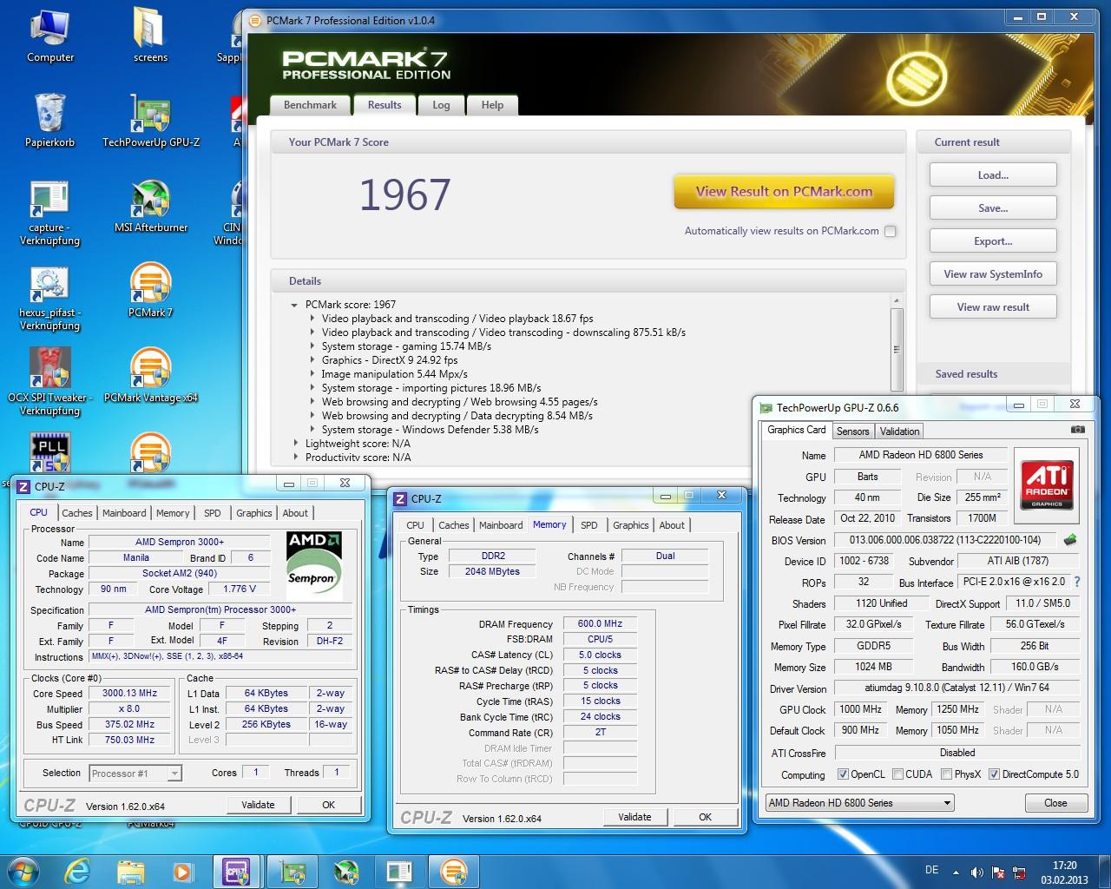Viewport: 1111px width, 889px height.
Task: Click Close button in GPU-Z
Action: coord(1055,803)
